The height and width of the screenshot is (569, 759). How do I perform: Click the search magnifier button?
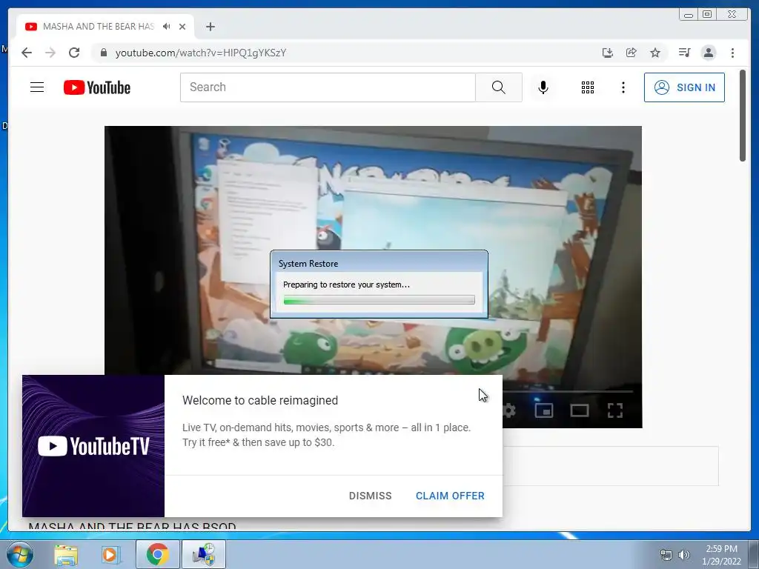click(499, 87)
